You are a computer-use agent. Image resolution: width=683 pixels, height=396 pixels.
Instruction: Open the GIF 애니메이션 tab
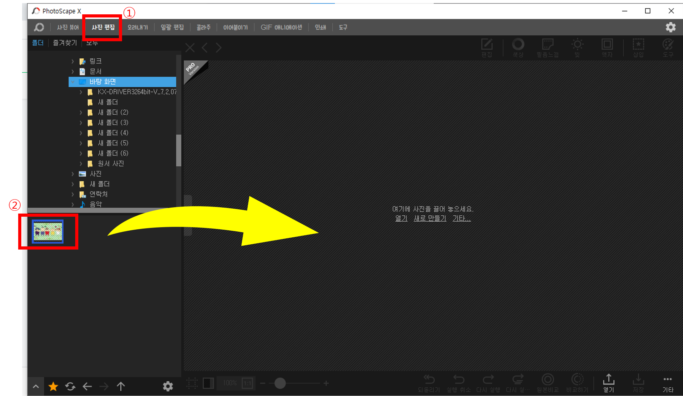281,27
